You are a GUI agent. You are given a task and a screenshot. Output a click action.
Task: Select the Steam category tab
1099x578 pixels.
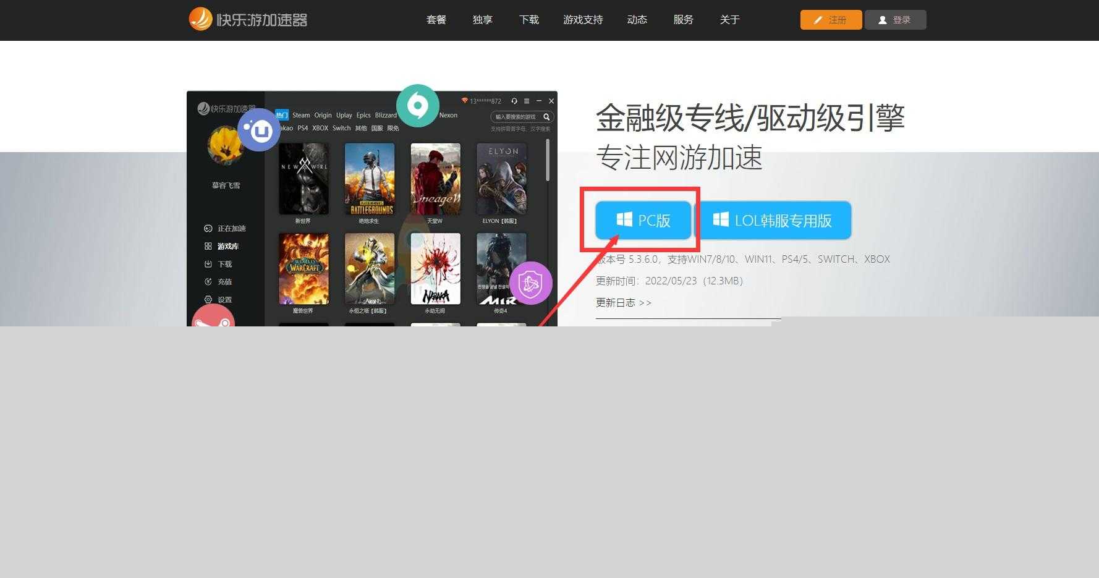pyautogui.click(x=301, y=115)
